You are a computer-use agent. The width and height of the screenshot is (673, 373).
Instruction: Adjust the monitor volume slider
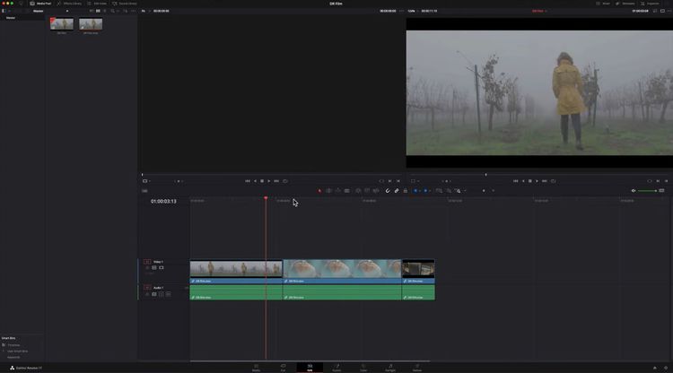(x=647, y=191)
